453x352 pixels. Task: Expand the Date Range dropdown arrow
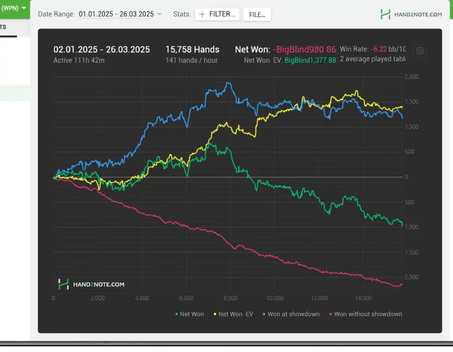[160, 14]
